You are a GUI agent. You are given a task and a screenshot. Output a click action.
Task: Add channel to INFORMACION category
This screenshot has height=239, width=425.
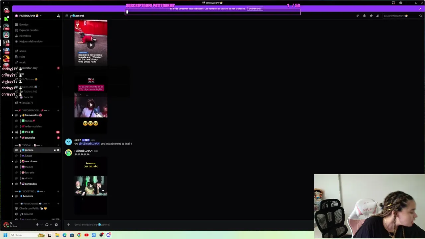click(x=58, y=110)
